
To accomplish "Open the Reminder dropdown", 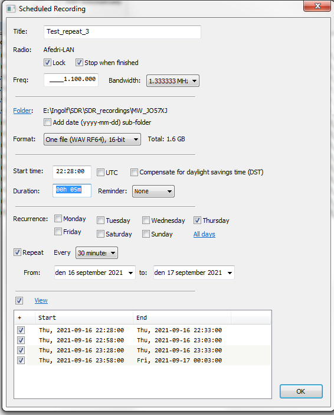I will (153, 191).
